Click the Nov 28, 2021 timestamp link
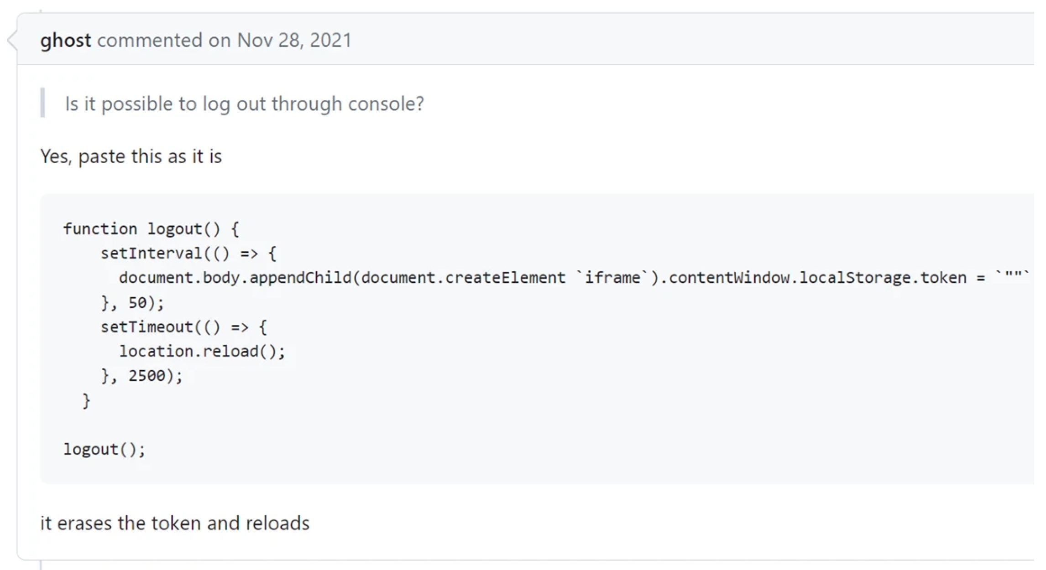The width and height of the screenshot is (1046, 570). [294, 40]
